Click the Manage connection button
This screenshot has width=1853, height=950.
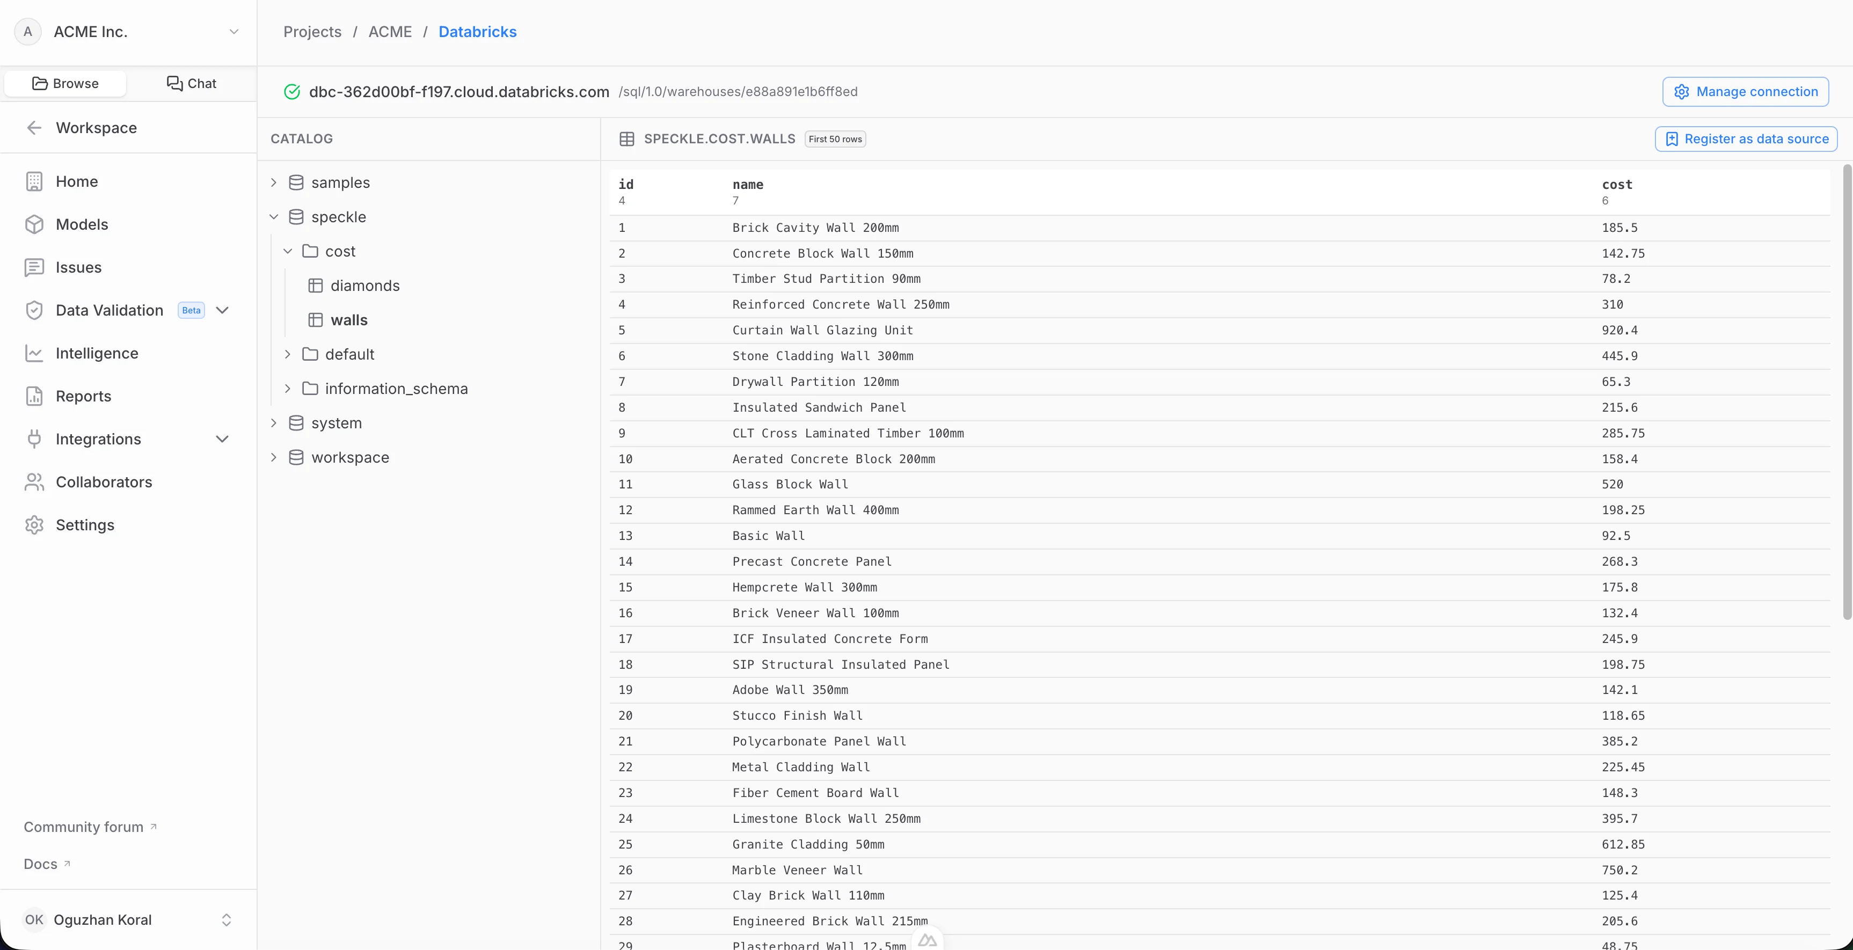tap(1745, 92)
